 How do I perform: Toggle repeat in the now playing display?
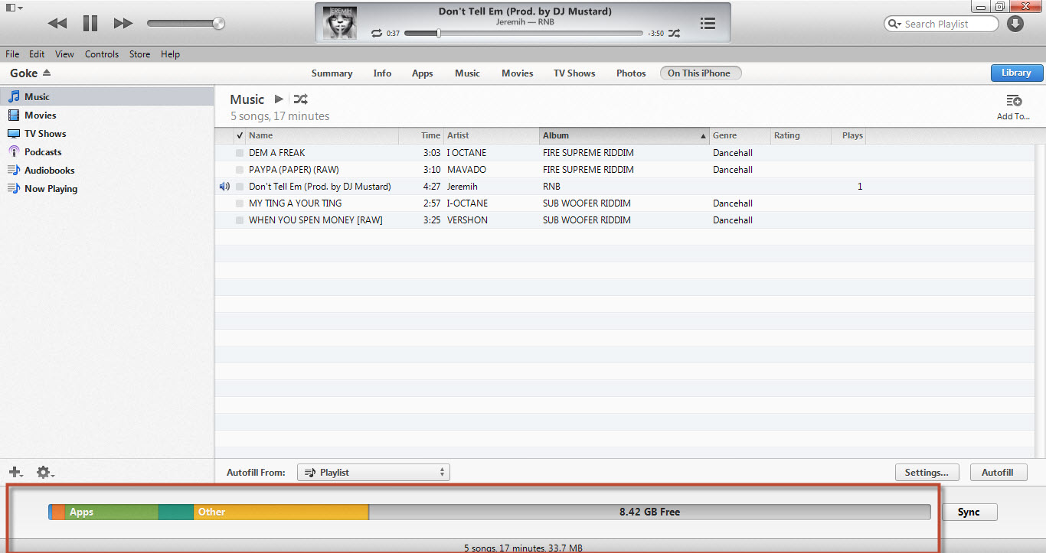coord(376,34)
